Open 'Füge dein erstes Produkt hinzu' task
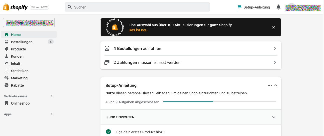324x136 pixels. click(139, 132)
